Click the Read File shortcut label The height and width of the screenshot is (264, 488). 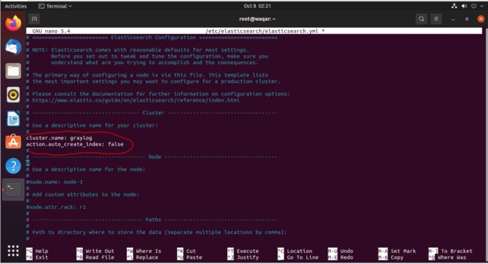point(100,258)
